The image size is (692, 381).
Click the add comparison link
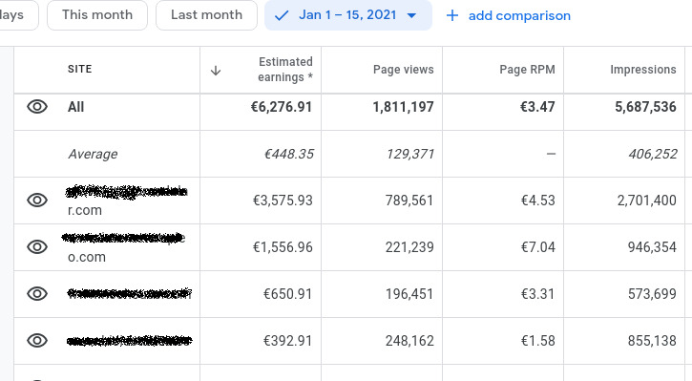click(519, 15)
